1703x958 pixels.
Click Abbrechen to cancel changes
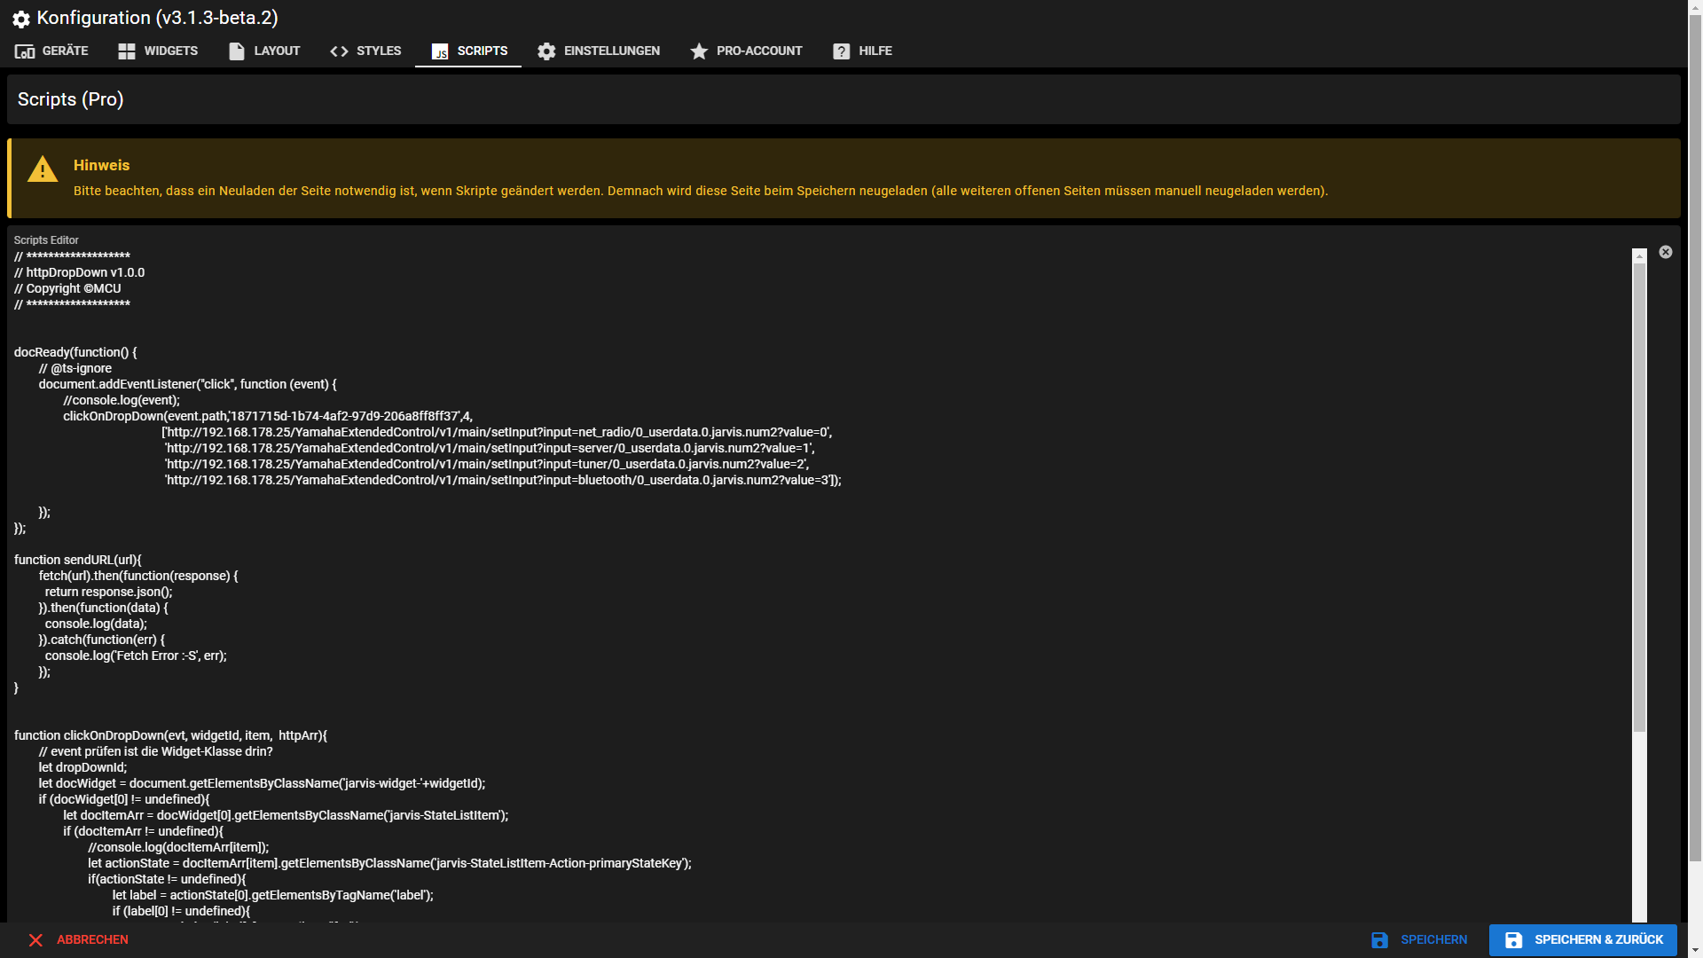click(x=78, y=939)
